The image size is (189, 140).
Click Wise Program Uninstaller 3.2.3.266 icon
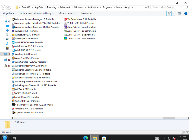[13, 82]
